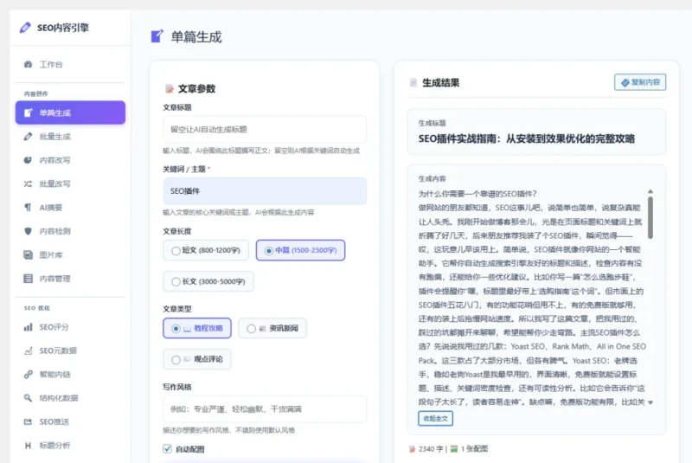
Task: Click the 工作台 dashboard icon
Action: 29,64
